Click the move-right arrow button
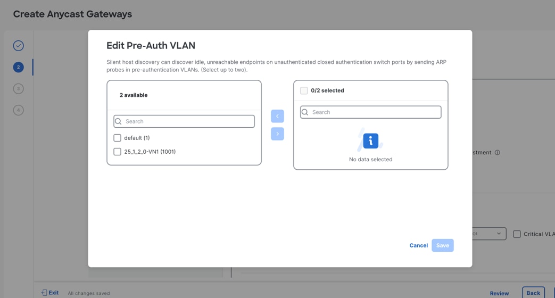The image size is (555, 298). coord(278,134)
